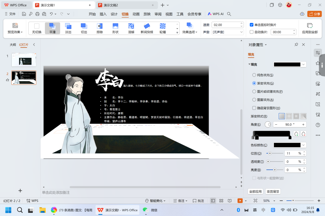Open the 预览效果 dropdown
325x216 pixels.
click(15, 28)
